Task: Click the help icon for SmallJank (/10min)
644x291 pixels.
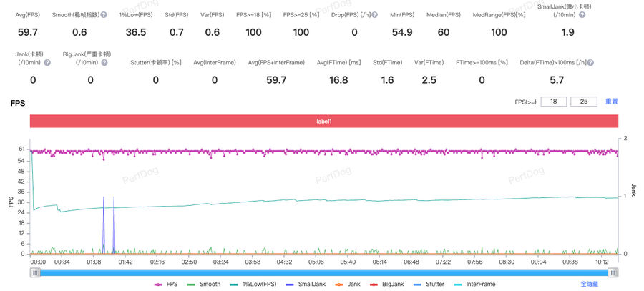Action: (577, 14)
